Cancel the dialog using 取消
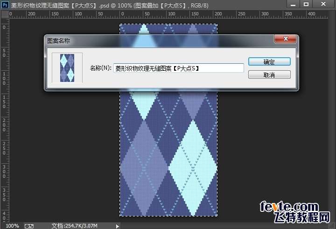 point(269,74)
